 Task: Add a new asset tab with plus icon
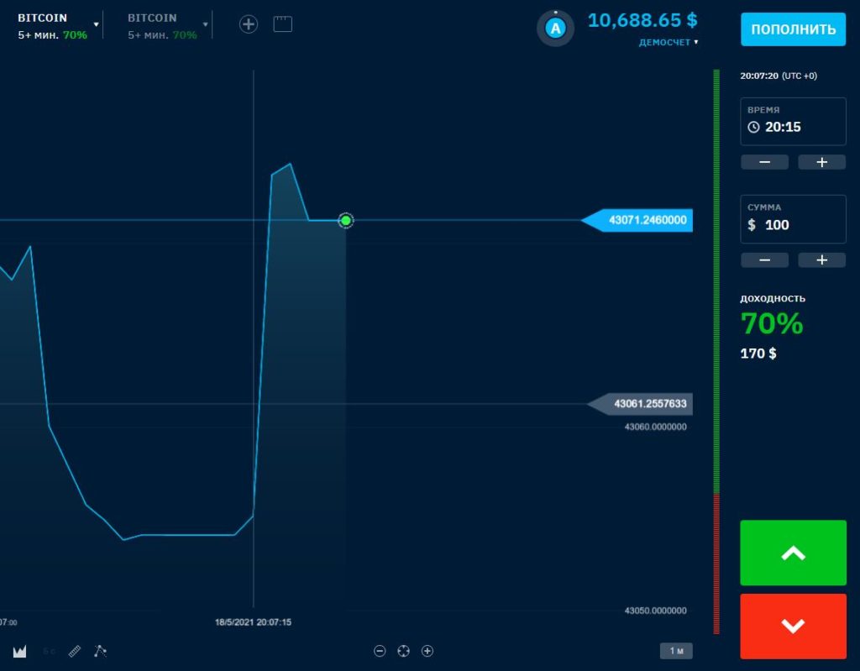[x=249, y=24]
